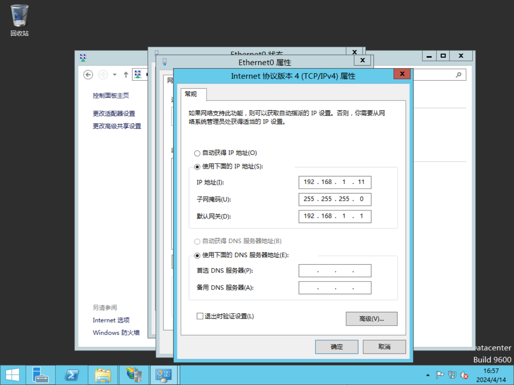This screenshot has width=514, height=385.
Task: Open PowerShell from the taskbar
Action: tap(72, 375)
